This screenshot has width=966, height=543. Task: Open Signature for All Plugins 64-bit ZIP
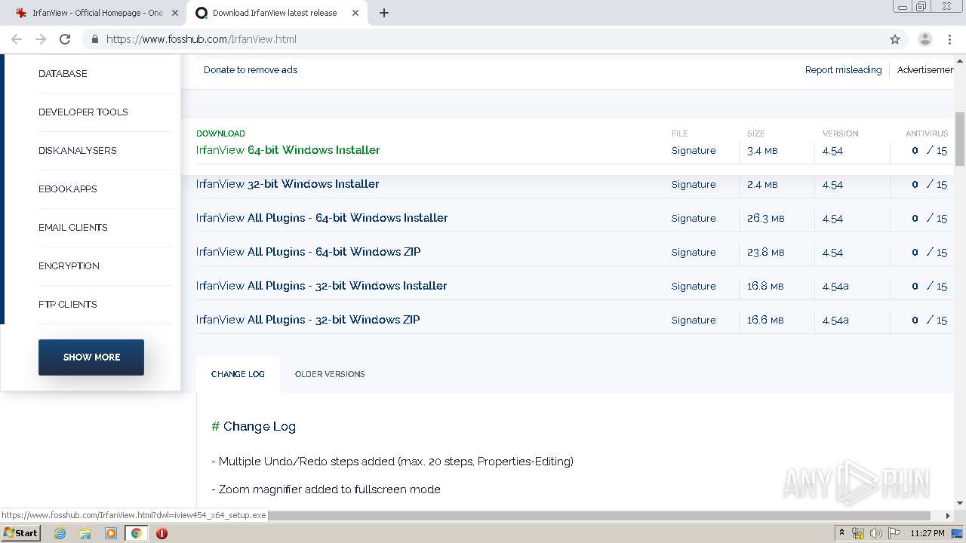(694, 253)
